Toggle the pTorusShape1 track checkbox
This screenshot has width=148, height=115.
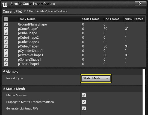click(6, 64)
